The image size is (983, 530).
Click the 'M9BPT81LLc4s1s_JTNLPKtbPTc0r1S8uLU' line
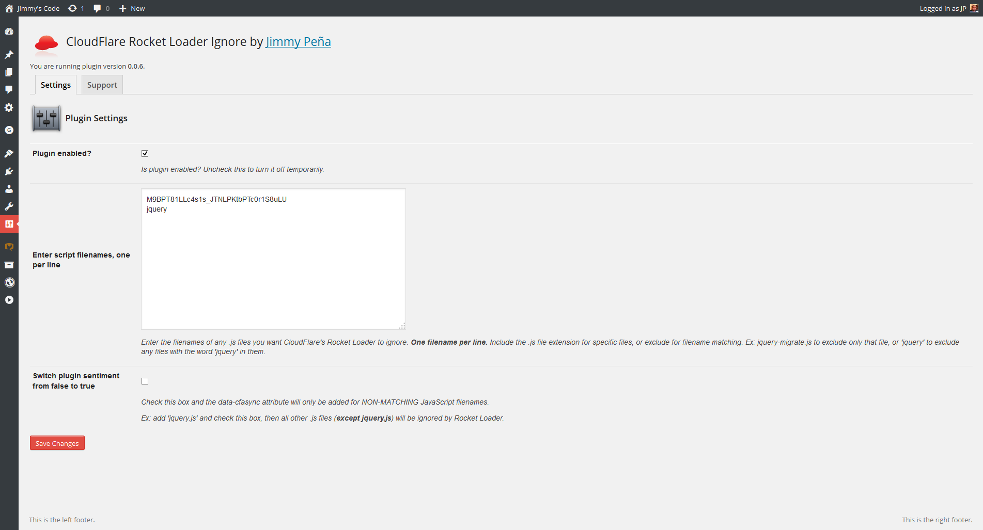[216, 199]
